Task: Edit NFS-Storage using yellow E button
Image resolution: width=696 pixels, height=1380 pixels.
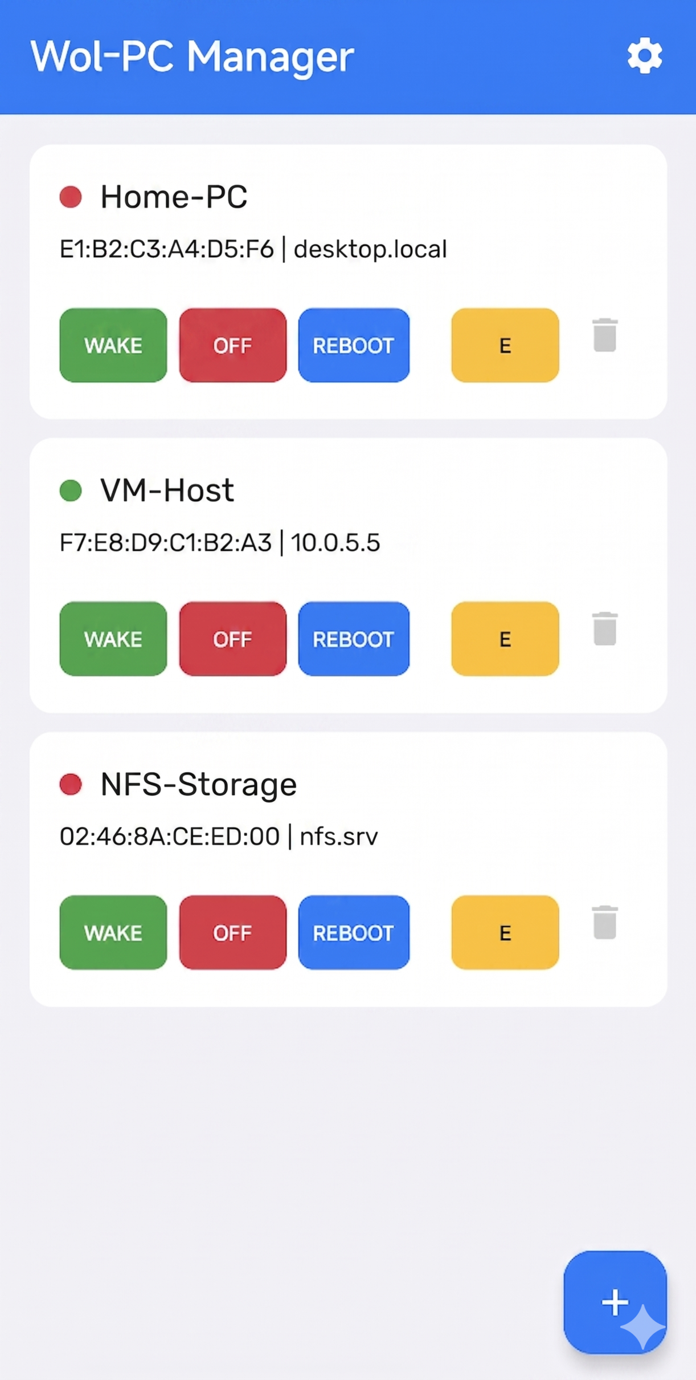Action: [x=505, y=933]
